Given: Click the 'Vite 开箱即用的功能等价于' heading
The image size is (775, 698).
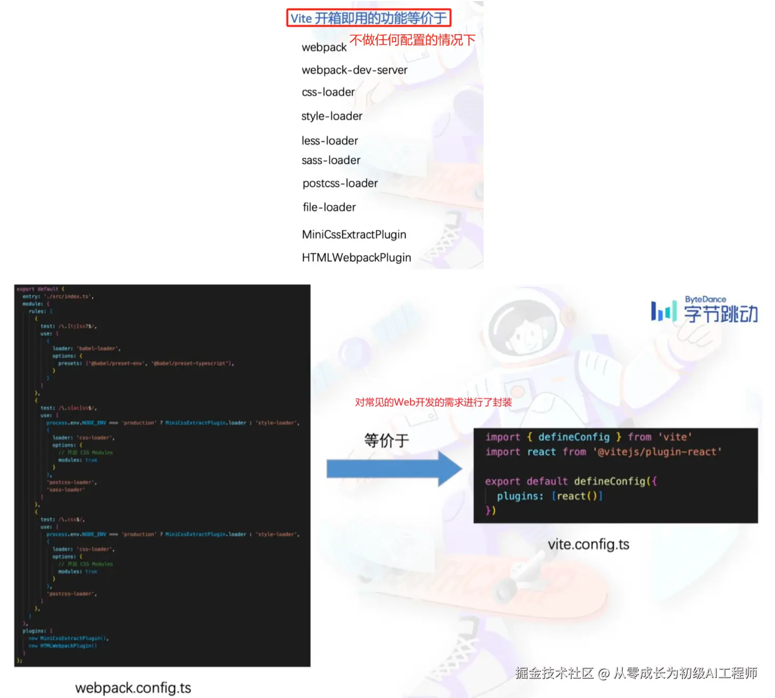Looking at the screenshot, I should click(369, 18).
